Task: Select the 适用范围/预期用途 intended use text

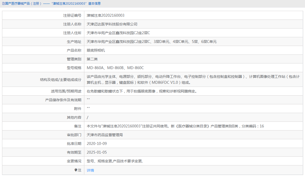Action: [142, 91]
